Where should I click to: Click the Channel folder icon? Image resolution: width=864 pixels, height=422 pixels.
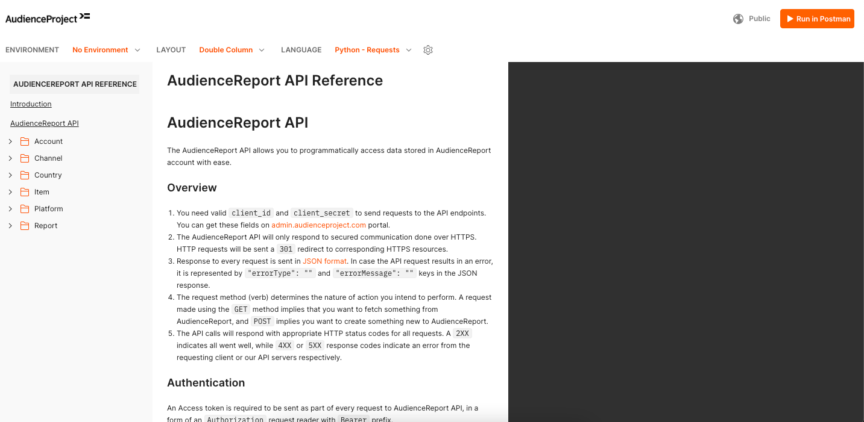click(25, 158)
